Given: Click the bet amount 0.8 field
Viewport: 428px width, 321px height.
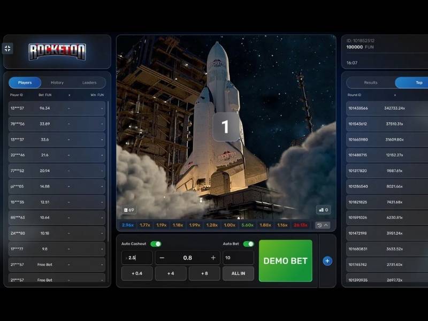Looking at the screenshot, I should 188,258.
